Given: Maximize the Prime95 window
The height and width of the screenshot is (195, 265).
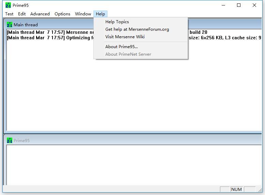Looking at the screenshot, I should pos(239,5).
